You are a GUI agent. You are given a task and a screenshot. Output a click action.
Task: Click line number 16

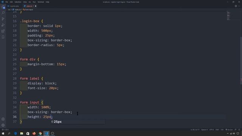[x=15, y=21]
